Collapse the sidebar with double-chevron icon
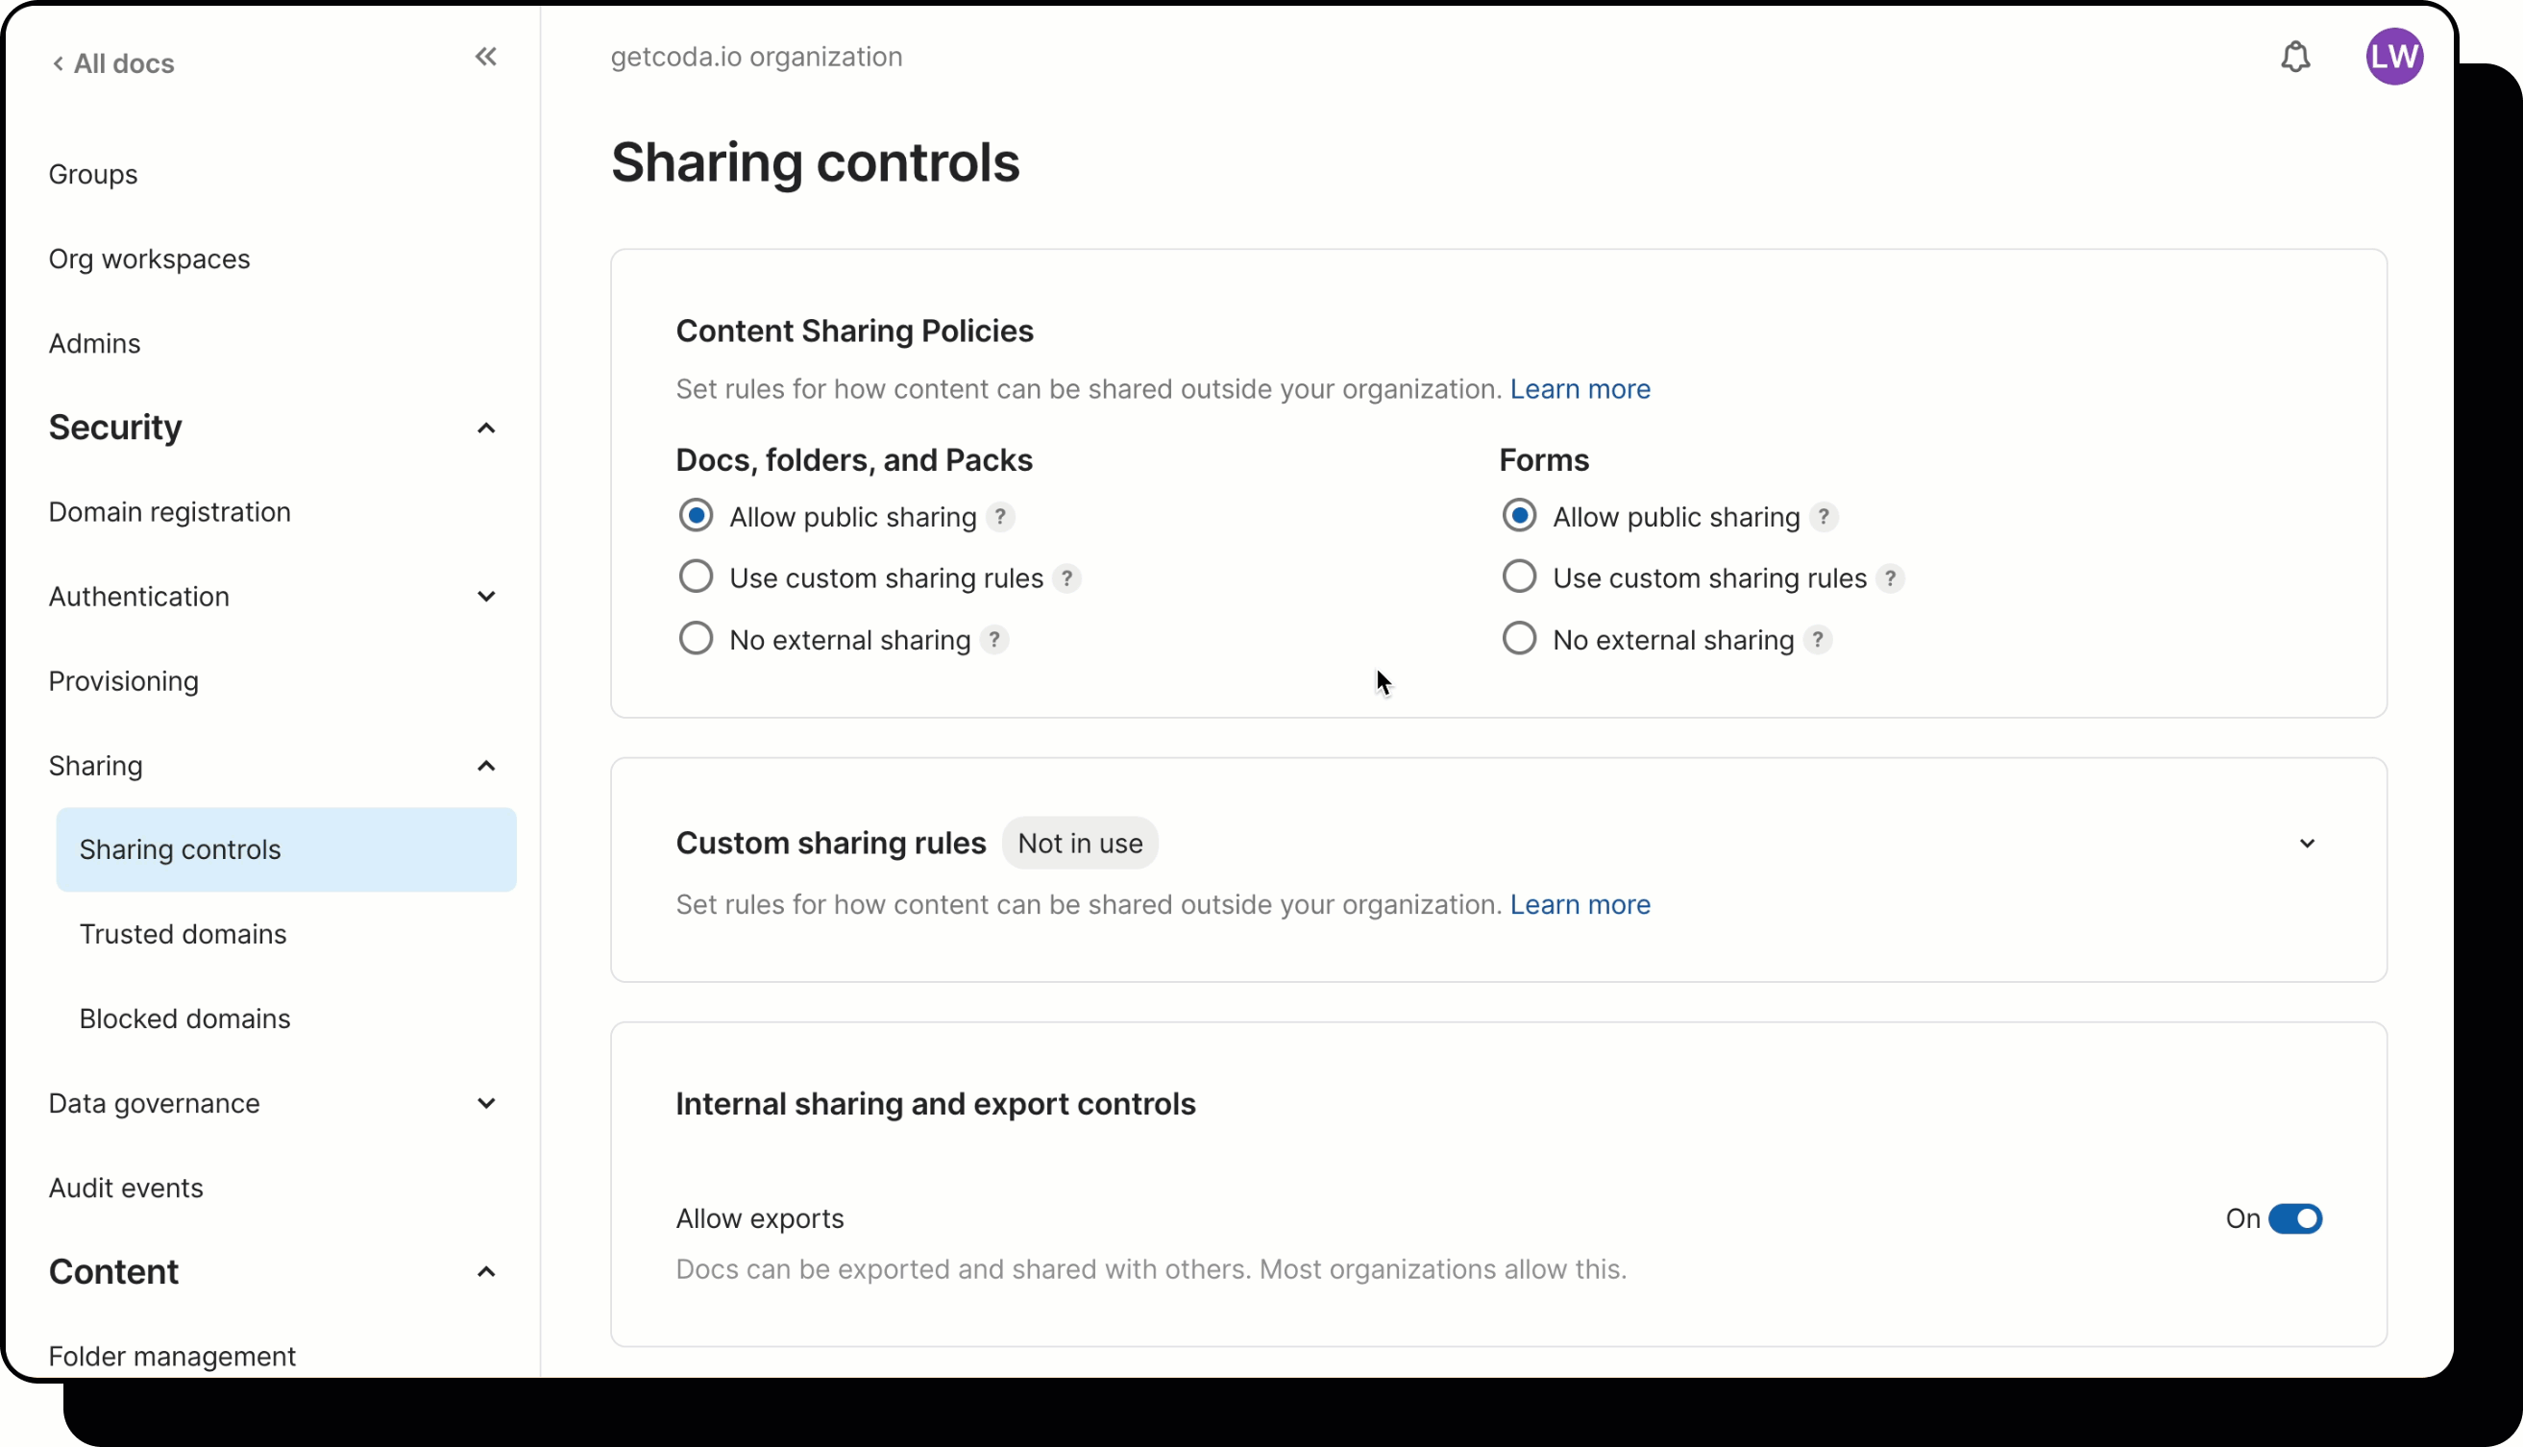2523x1447 pixels. point(485,57)
